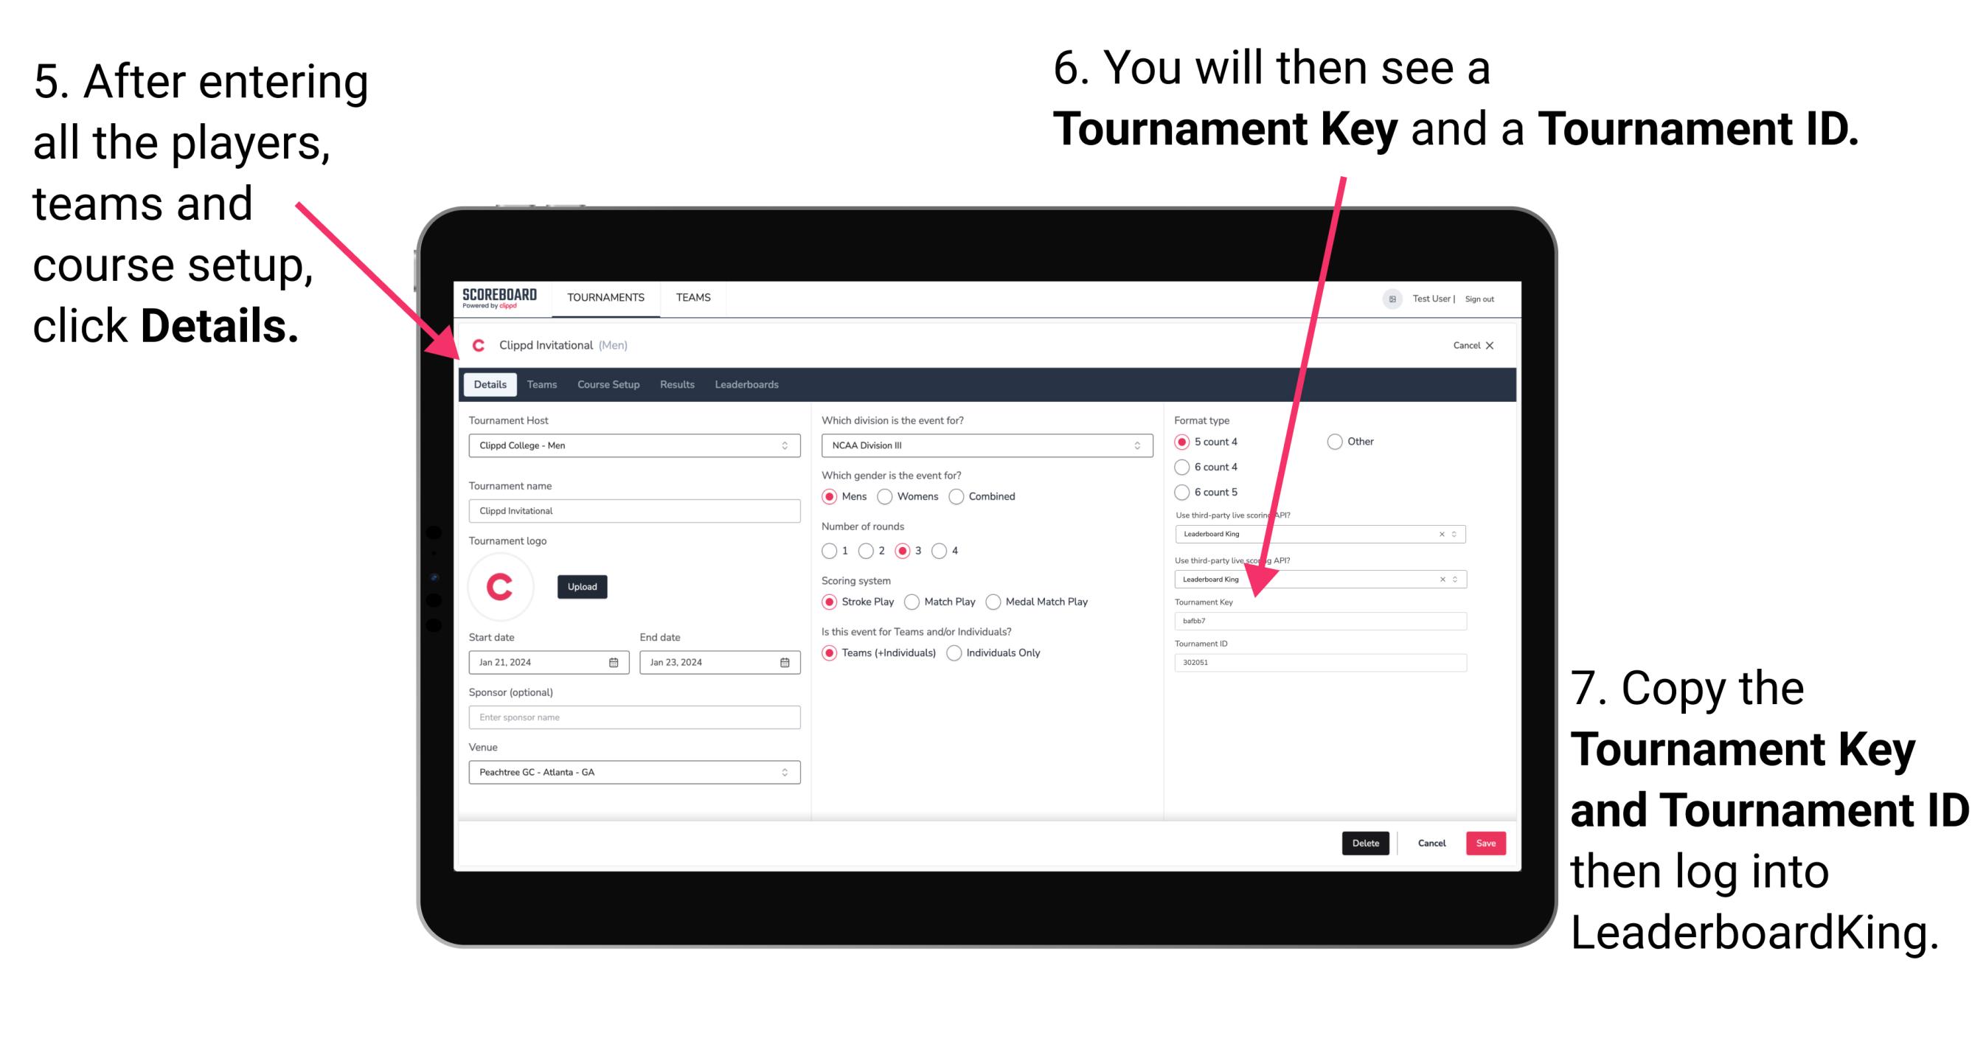
Task: Click Upload tournament logo button
Action: coord(583,587)
